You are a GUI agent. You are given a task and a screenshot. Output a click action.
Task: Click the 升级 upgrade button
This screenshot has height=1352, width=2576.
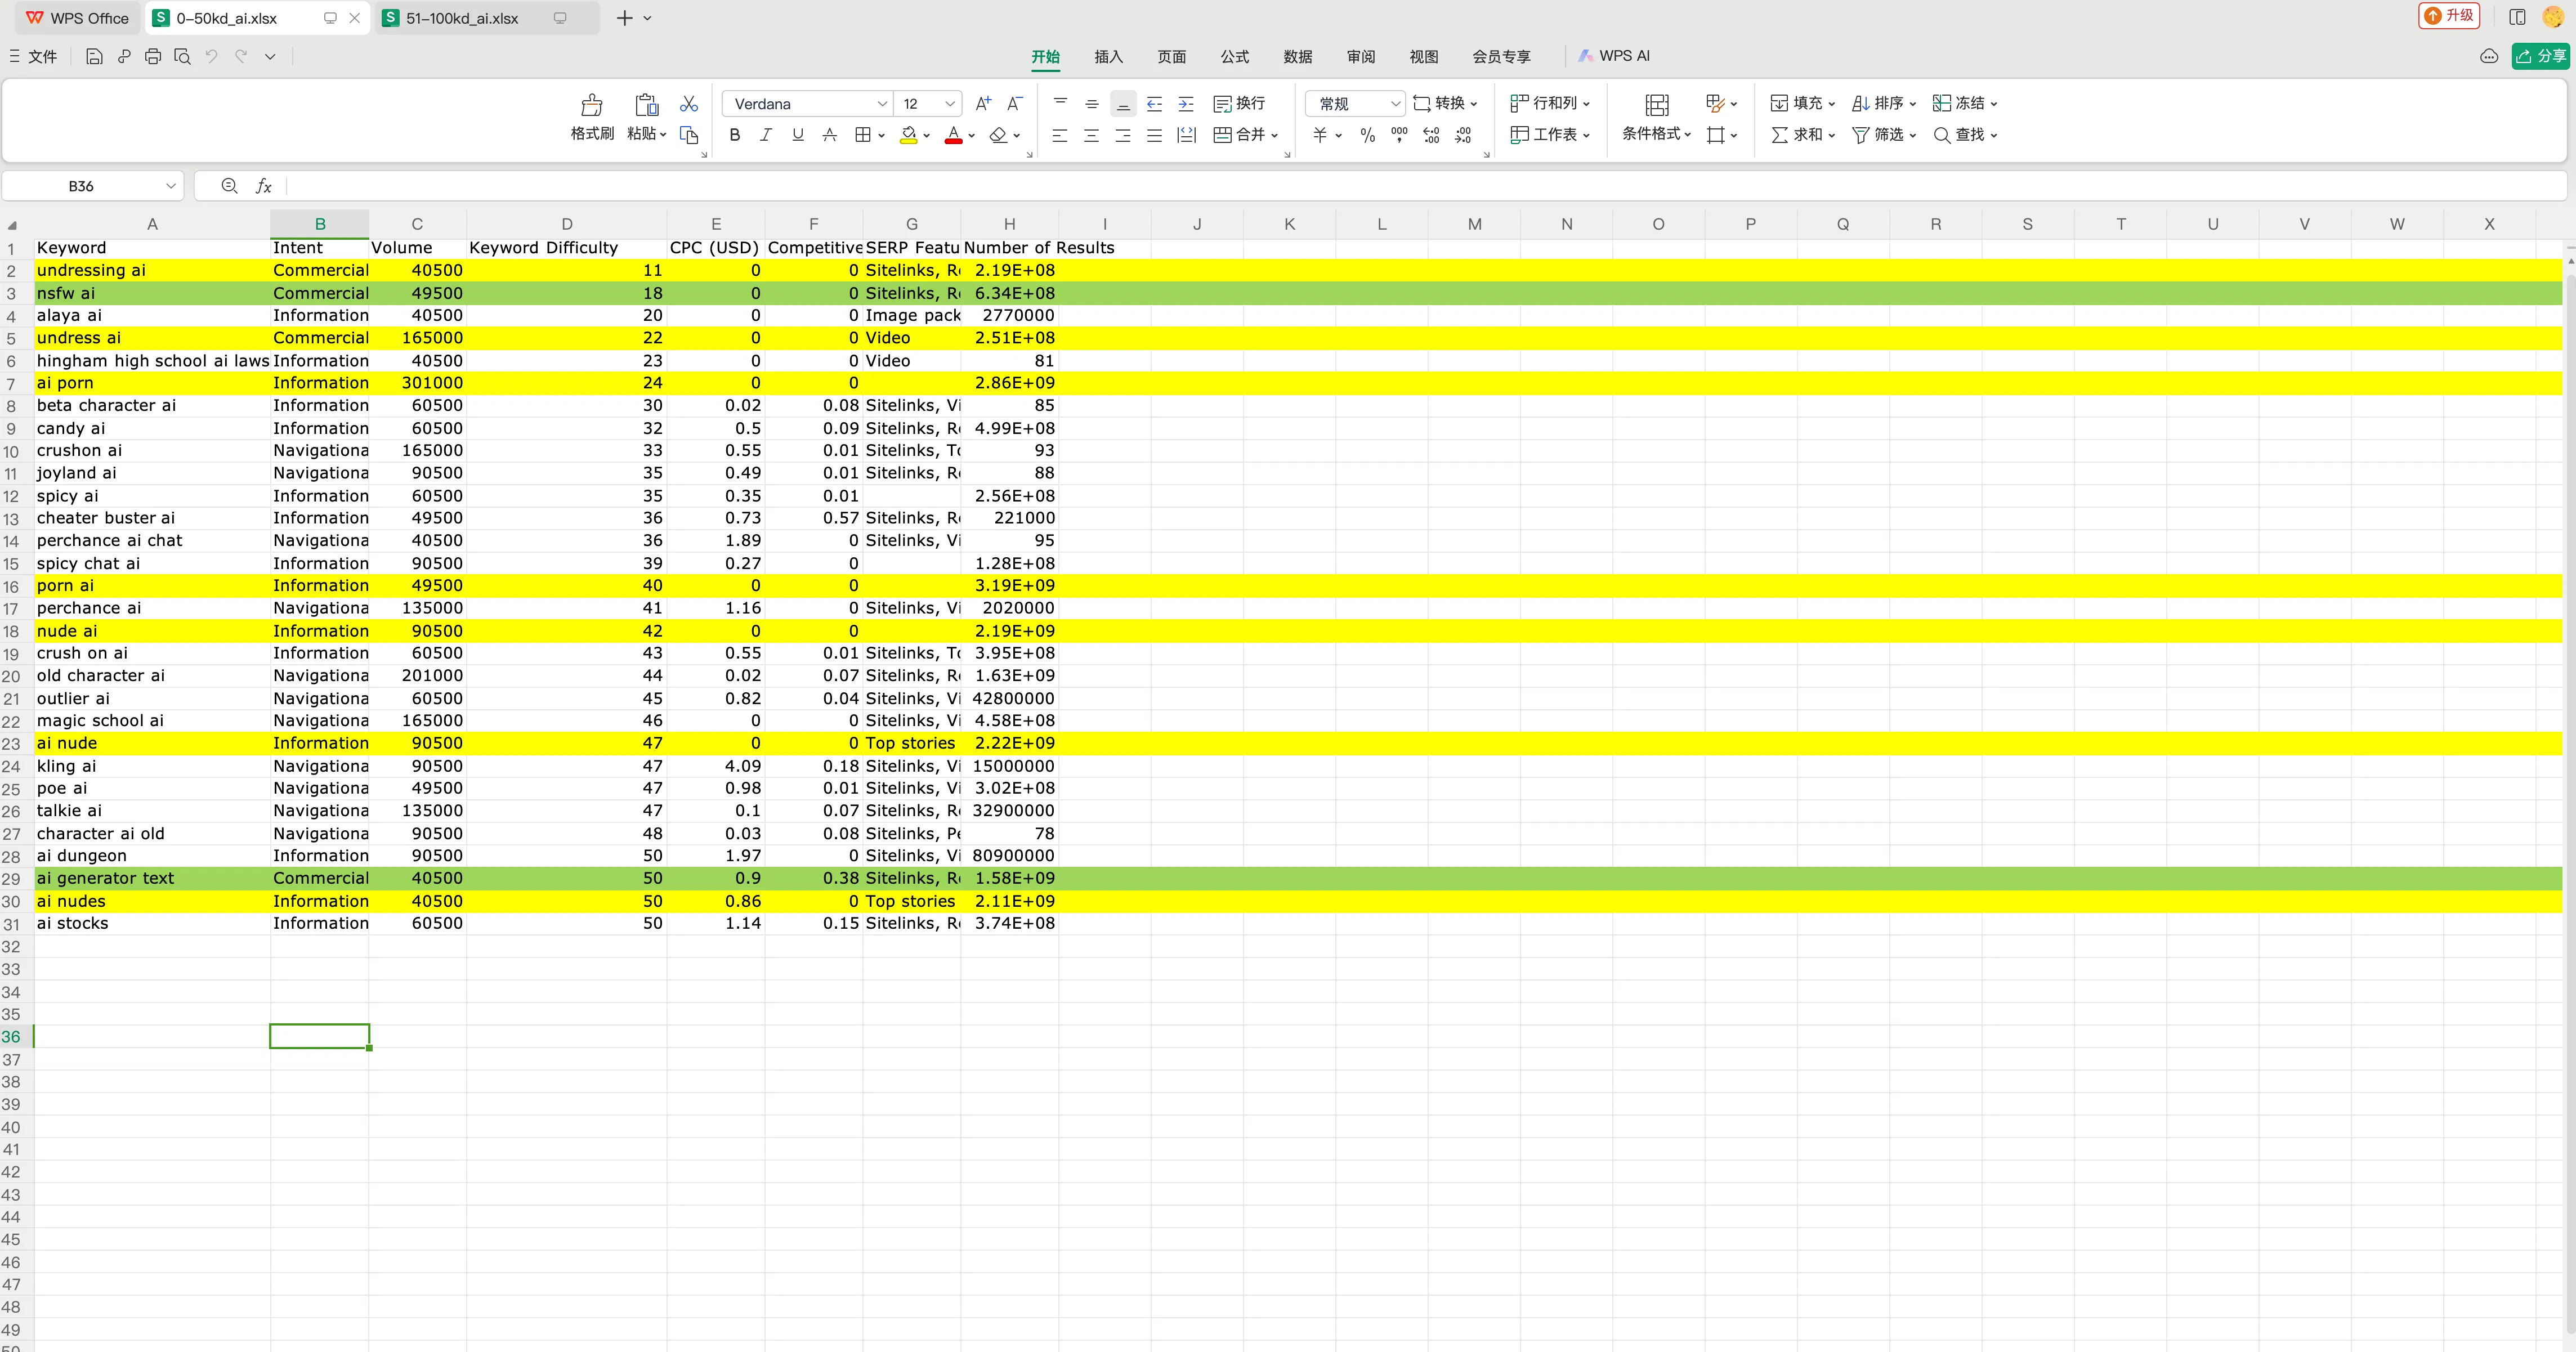click(x=2448, y=16)
